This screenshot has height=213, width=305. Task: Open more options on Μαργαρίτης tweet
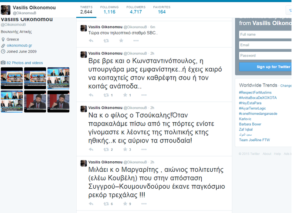pyautogui.click(x=144, y=204)
